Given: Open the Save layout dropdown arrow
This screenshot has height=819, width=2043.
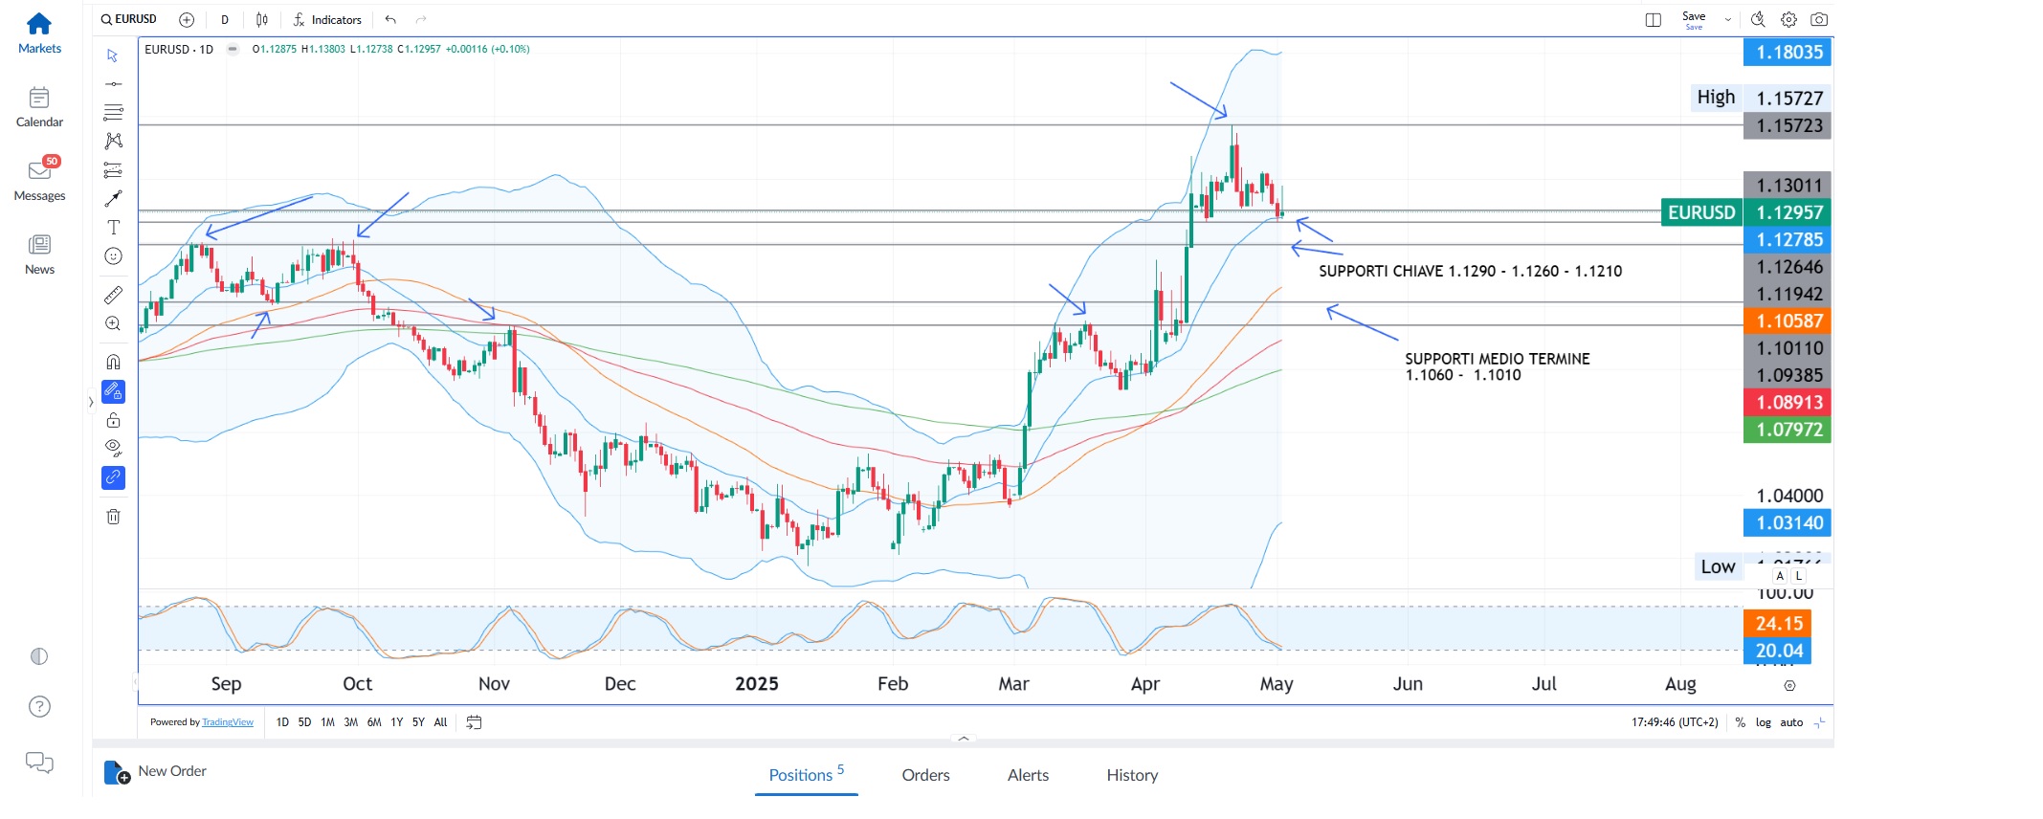Looking at the screenshot, I should click(x=1727, y=19).
